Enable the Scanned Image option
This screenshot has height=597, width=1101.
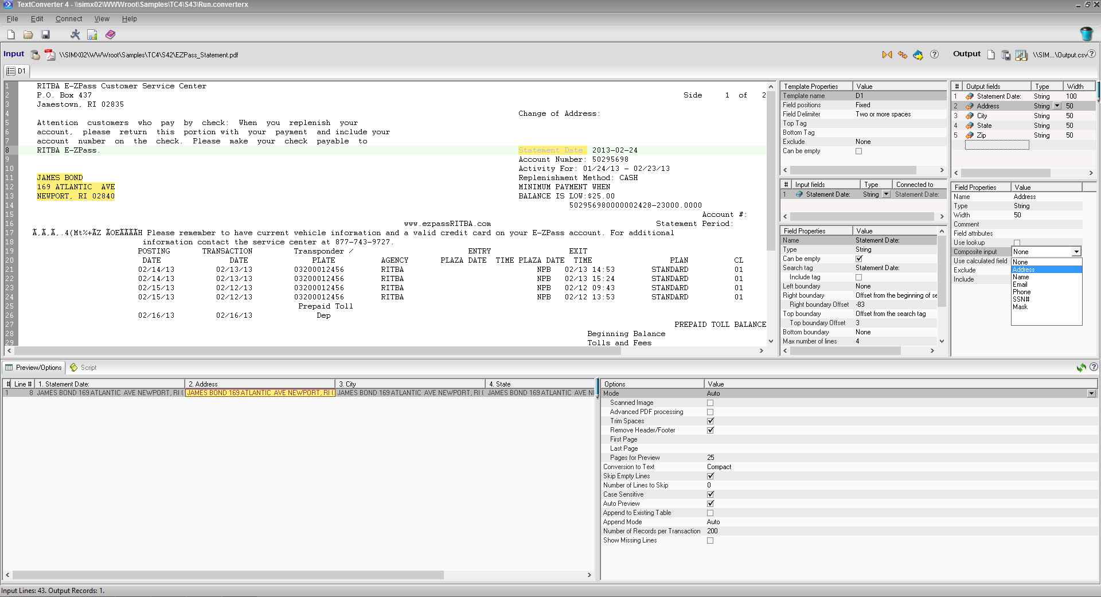point(710,403)
